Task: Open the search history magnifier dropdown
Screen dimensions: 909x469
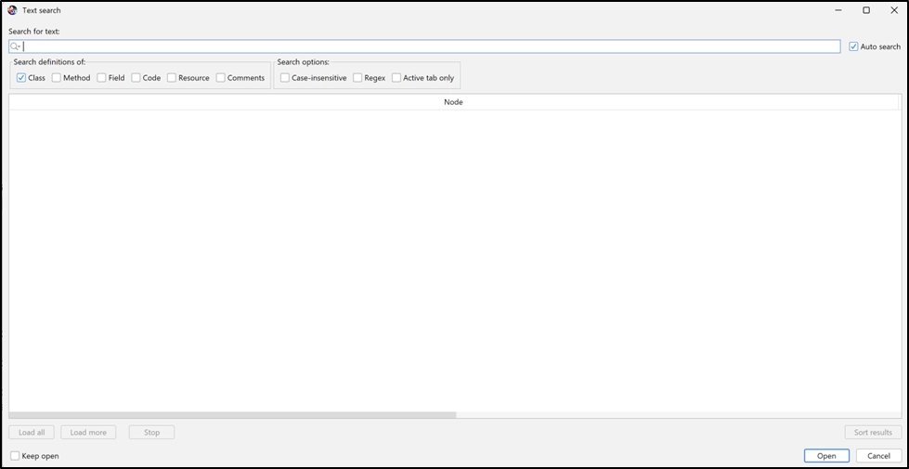Action: click(x=16, y=46)
